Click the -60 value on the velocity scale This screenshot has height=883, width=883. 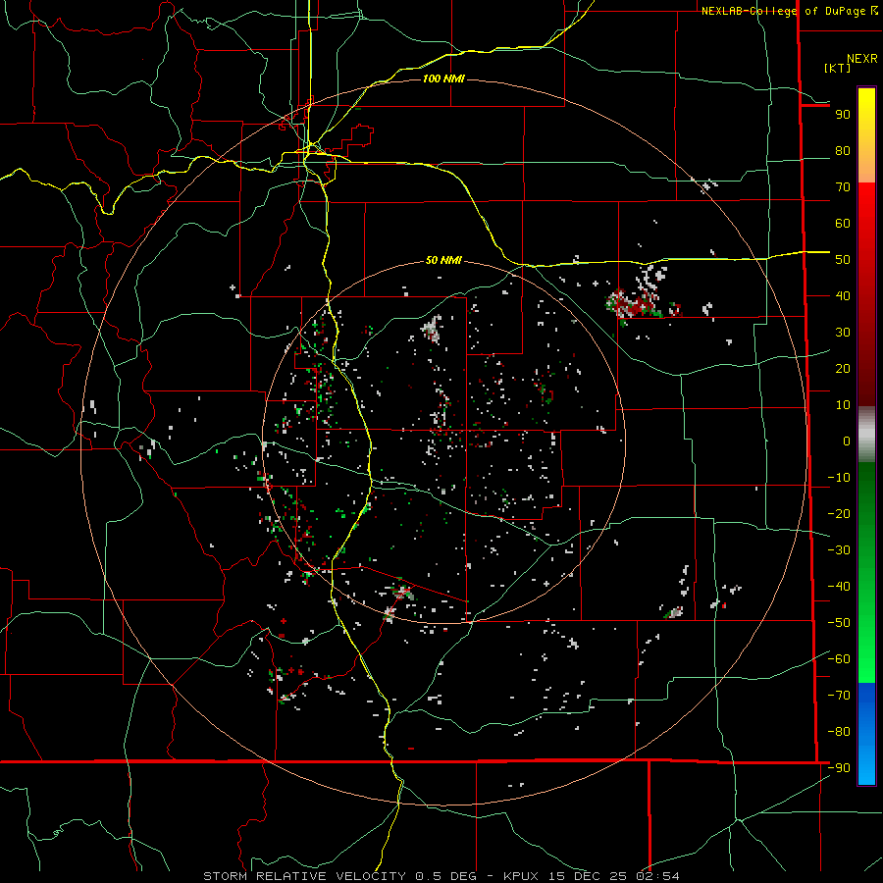click(839, 659)
